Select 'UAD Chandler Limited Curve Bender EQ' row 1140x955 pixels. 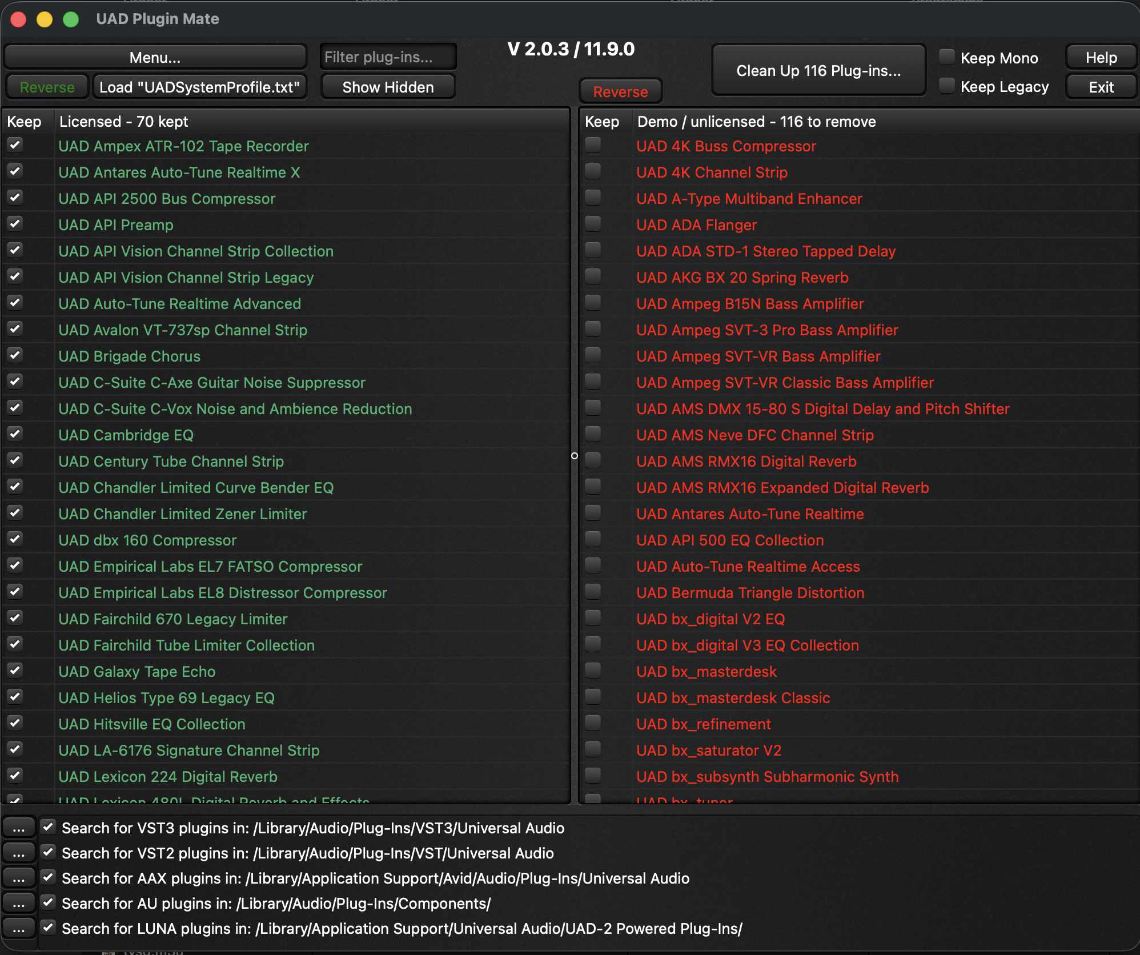pyautogui.click(x=286, y=488)
